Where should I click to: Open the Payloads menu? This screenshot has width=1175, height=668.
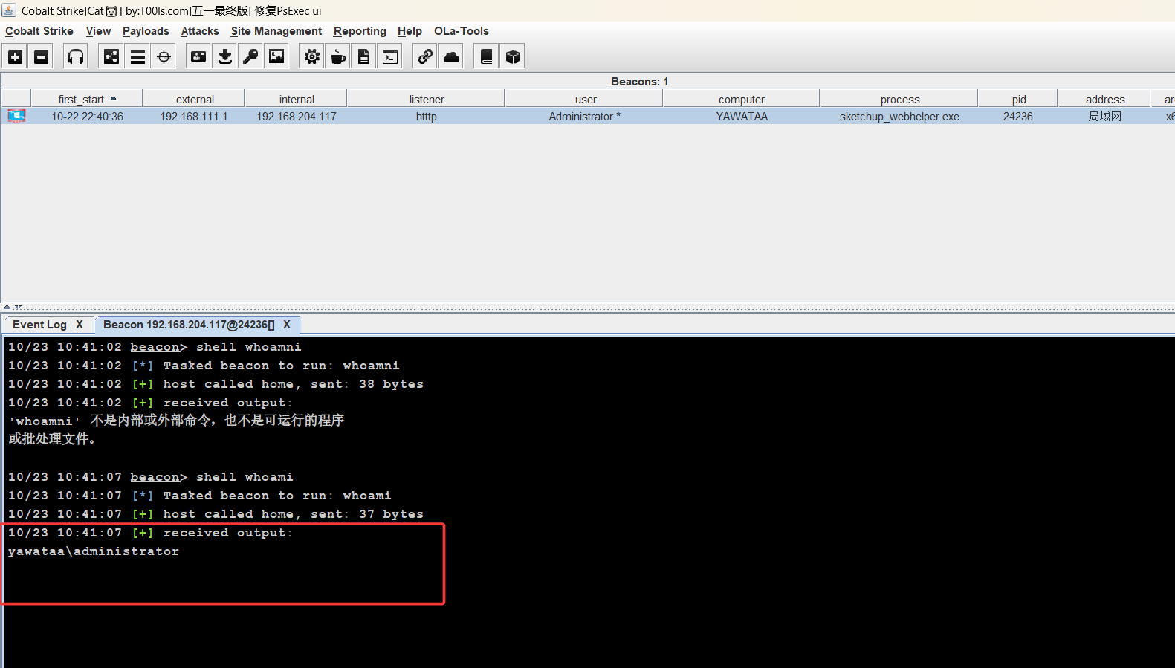pyautogui.click(x=146, y=31)
